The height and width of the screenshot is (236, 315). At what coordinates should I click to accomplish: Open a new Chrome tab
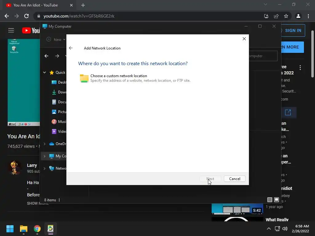[83, 5]
